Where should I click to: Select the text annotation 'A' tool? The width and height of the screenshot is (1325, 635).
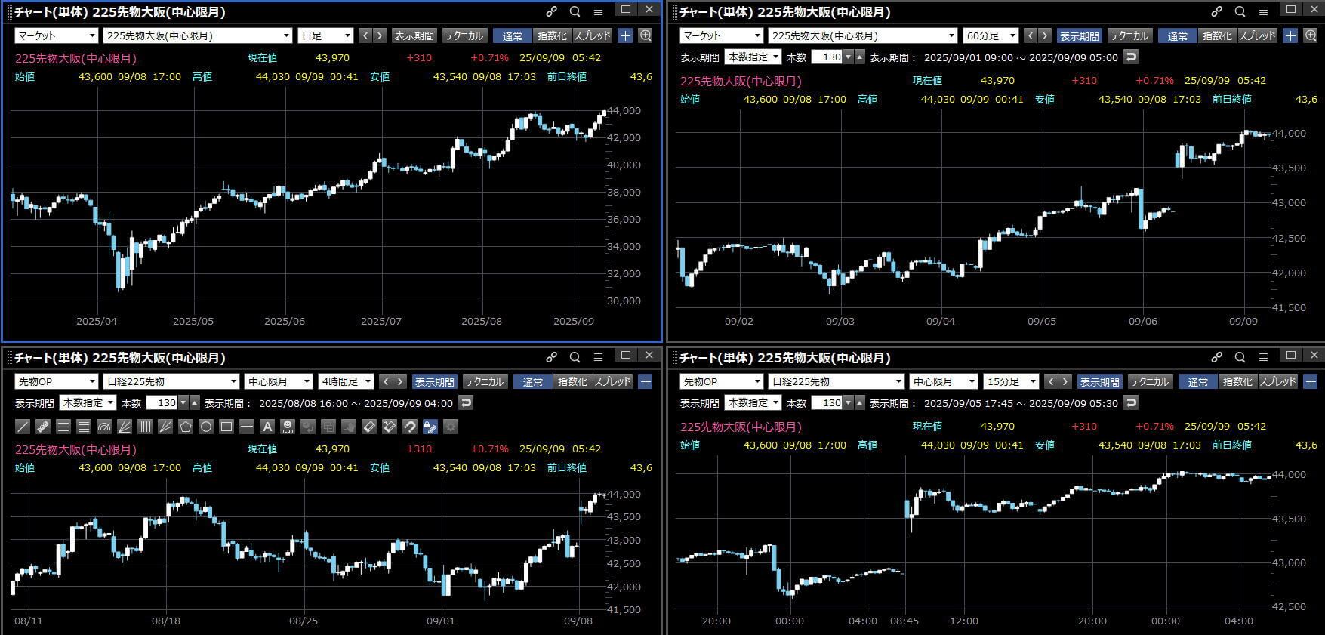click(x=267, y=427)
